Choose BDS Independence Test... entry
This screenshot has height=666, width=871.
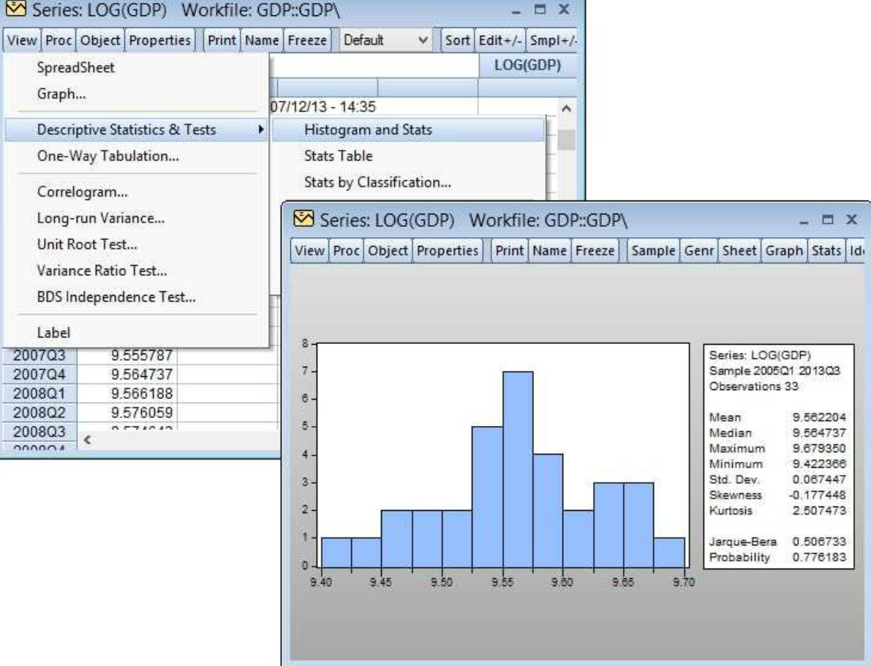pos(136,297)
